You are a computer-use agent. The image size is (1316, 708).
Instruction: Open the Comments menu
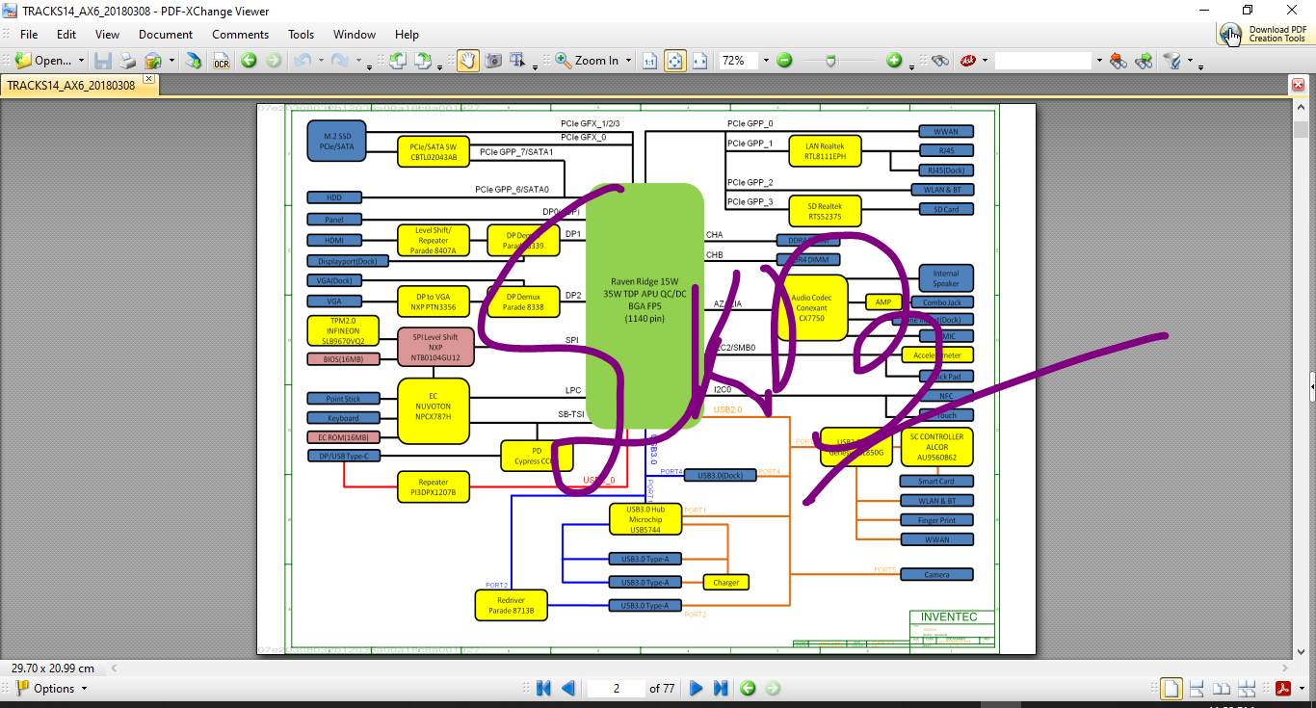point(241,35)
